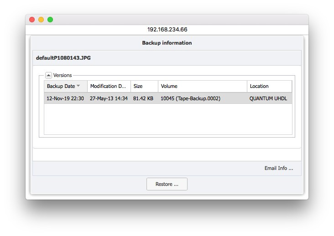The width and height of the screenshot is (334, 236).
Task: Click the Location column header
Action: pyautogui.click(x=269, y=86)
